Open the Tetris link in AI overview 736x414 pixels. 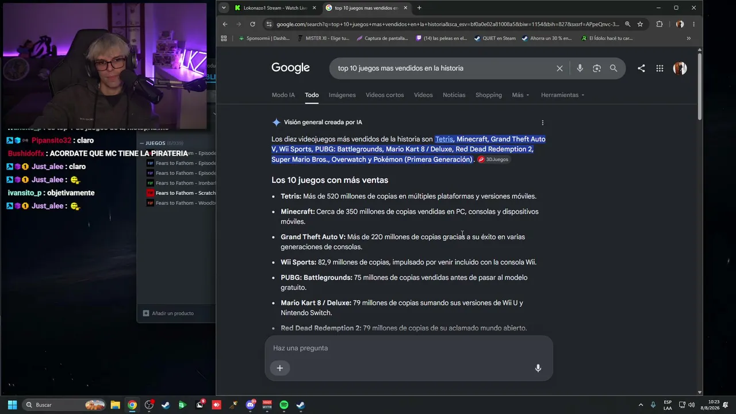tap(444, 139)
